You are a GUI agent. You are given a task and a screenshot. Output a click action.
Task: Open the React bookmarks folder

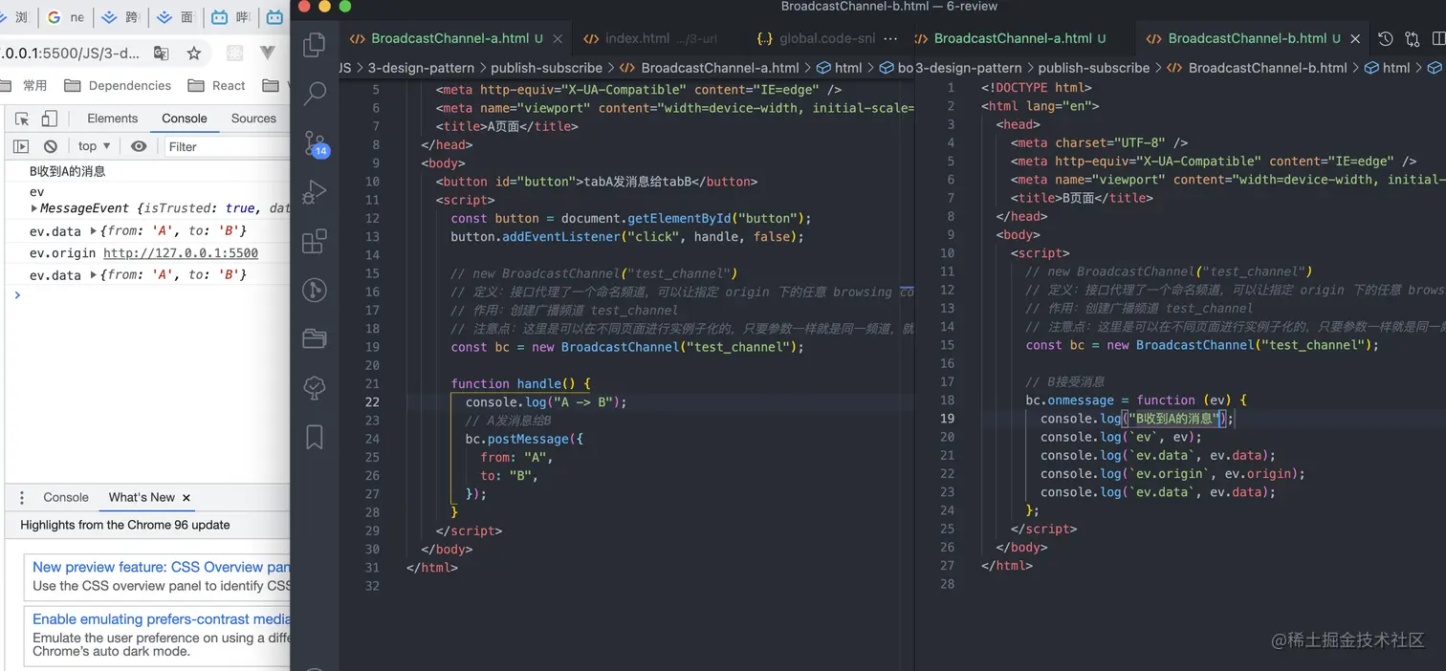click(x=217, y=86)
